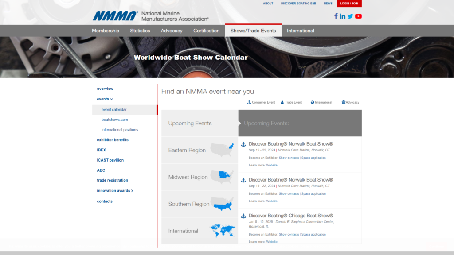Open Space application for Chicago Boat Show
454x255 pixels.
[313, 235]
